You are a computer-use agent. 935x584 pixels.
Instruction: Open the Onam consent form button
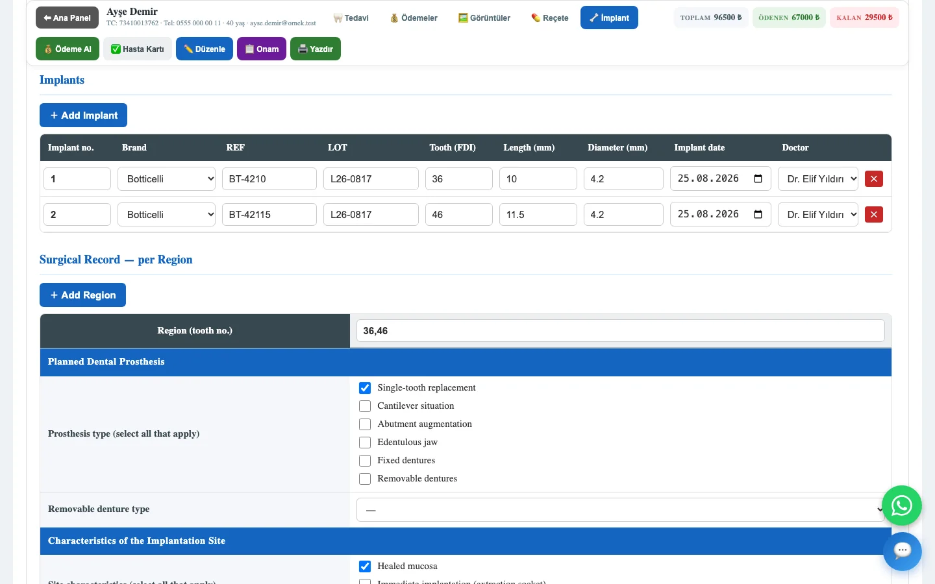(262, 49)
